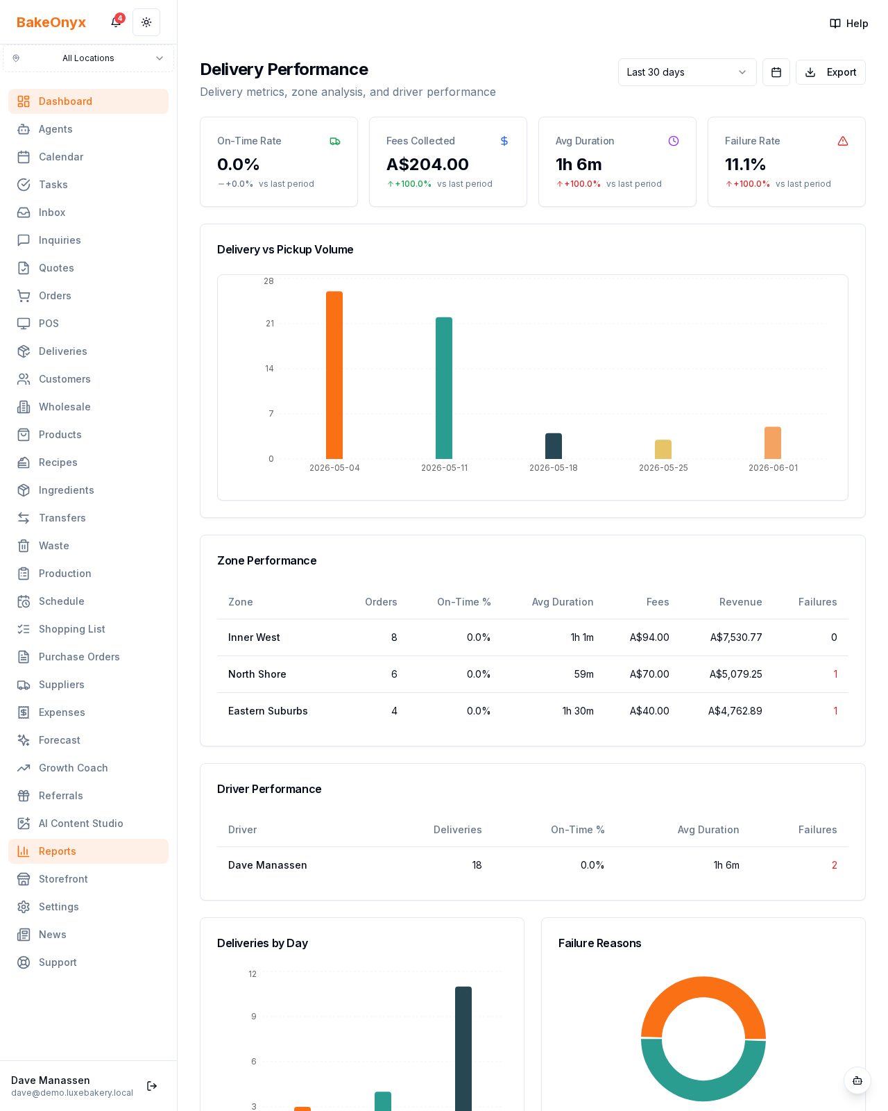888x1111 pixels.
Task: Click the Reports bar chart icon
Action: (x=24, y=851)
